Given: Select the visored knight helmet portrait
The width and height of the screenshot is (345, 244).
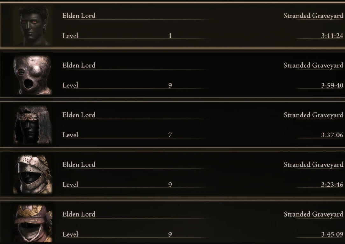Looking at the screenshot, I should [x=32, y=174].
